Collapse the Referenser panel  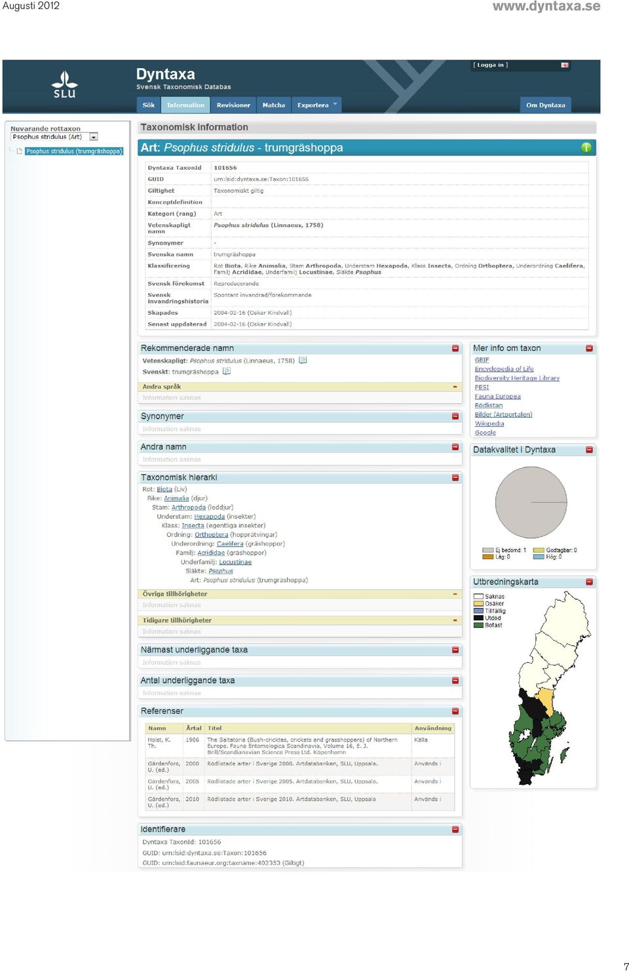[x=455, y=711]
